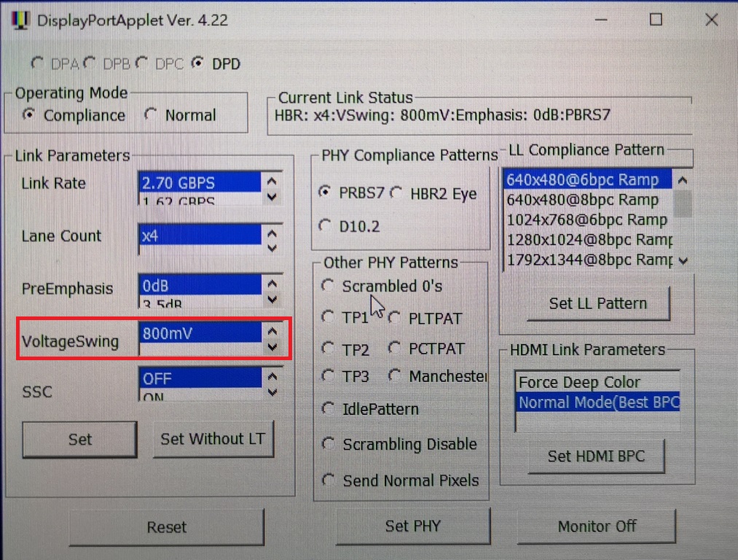Click Set Without LT button
The height and width of the screenshot is (560, 738).
click(x=213, y=439)
